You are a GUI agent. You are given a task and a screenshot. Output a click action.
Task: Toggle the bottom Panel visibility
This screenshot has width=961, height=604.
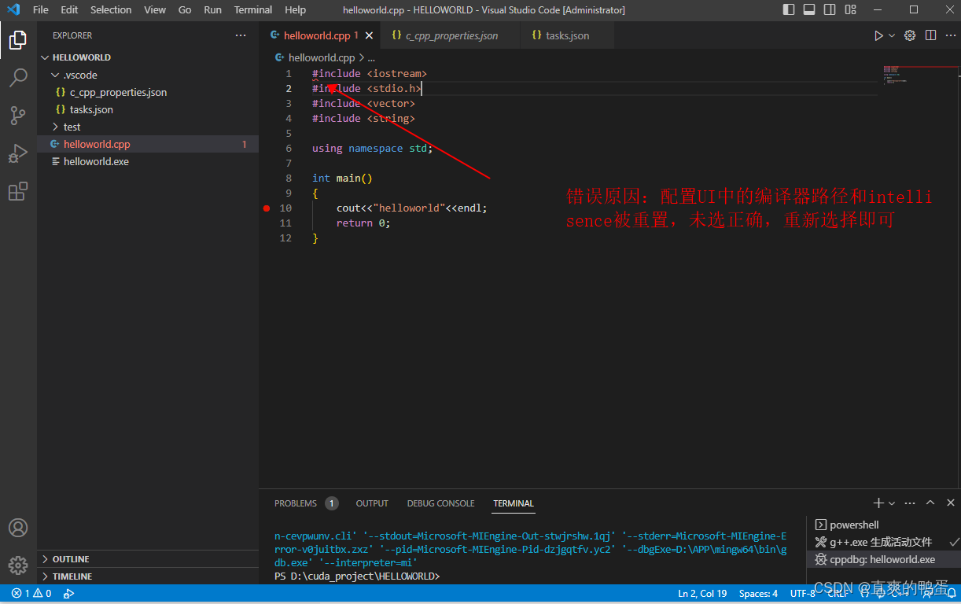[x=809, y=10]
